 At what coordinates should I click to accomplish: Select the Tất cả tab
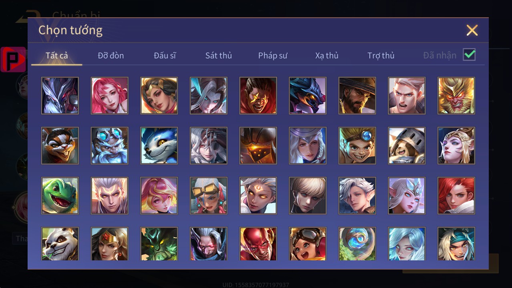coord(57,55)
